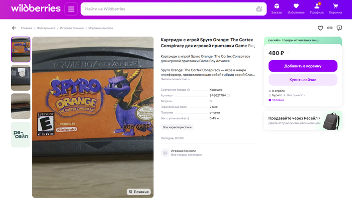The width and height of the screenshot is (352, 199).
Task: Navigate to Игровые консоли breadcrumb
Action: click(x=101, y=28)
